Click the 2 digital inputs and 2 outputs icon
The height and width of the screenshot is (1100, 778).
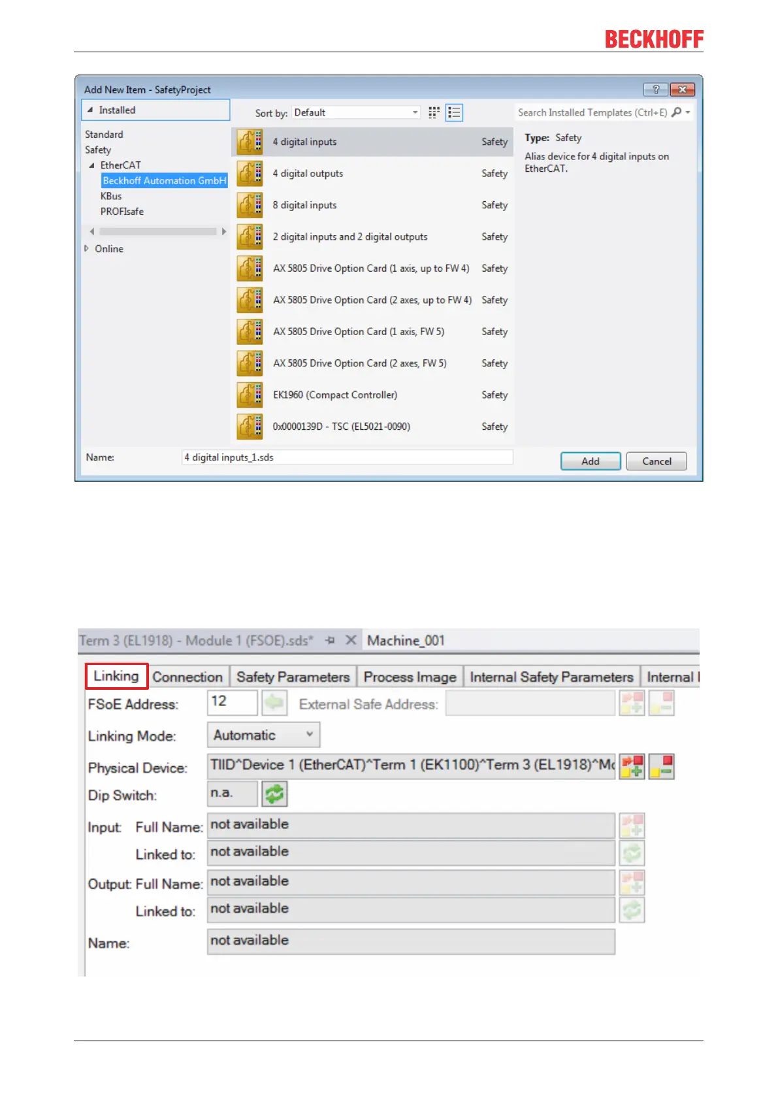point(250,236)
